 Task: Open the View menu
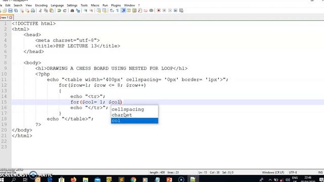click(29, 5)
